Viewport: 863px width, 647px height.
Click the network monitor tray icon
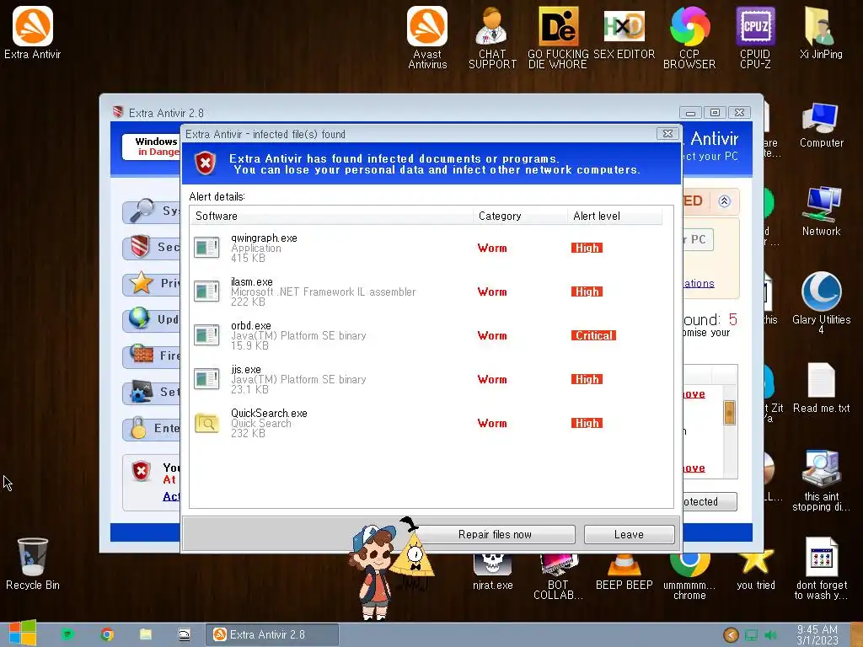click(751, 635)
